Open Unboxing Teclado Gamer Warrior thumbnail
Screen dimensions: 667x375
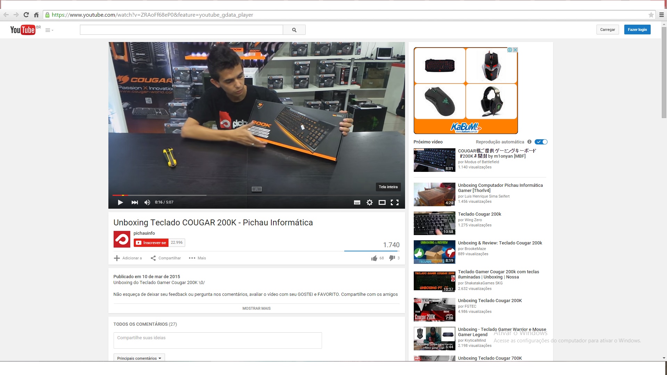(434, 339)
